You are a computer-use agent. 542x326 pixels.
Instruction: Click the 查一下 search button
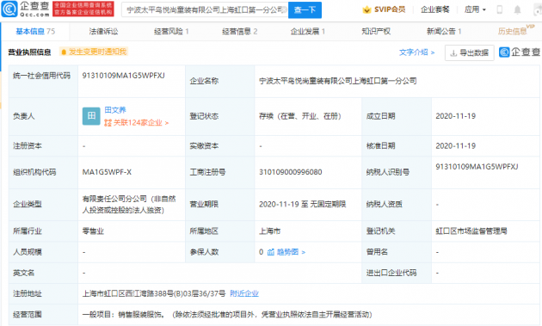pos(305,10)
